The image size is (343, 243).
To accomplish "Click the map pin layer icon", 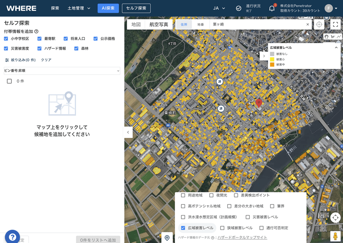I will 167,238.
